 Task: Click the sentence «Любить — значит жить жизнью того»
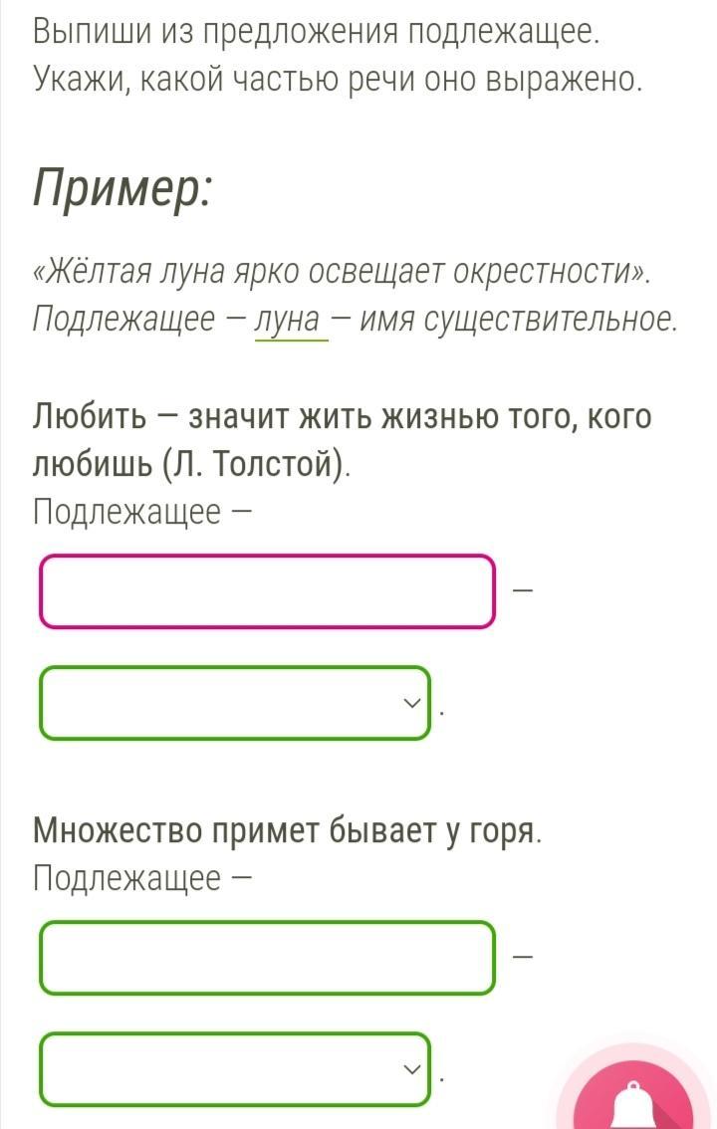(343, 415)
